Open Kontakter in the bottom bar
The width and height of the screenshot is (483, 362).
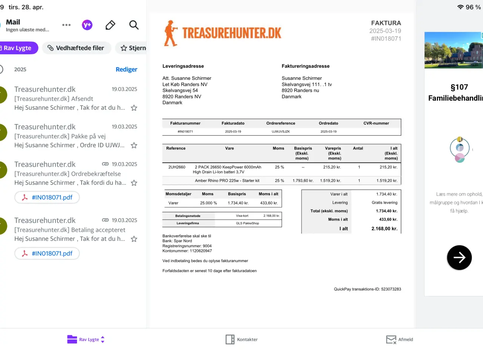pos(241,339)
